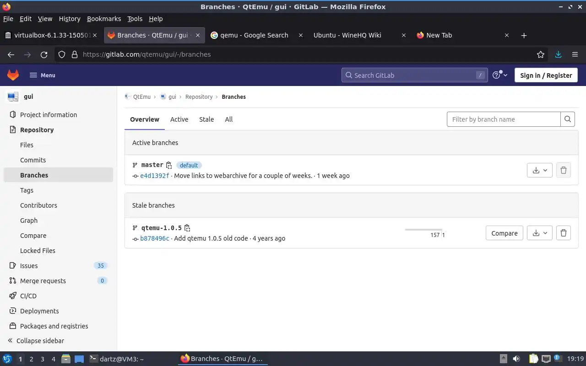586x366 pixels.
Task: Click the Project information sidebar icon
Action: click(x=13, y=115)
